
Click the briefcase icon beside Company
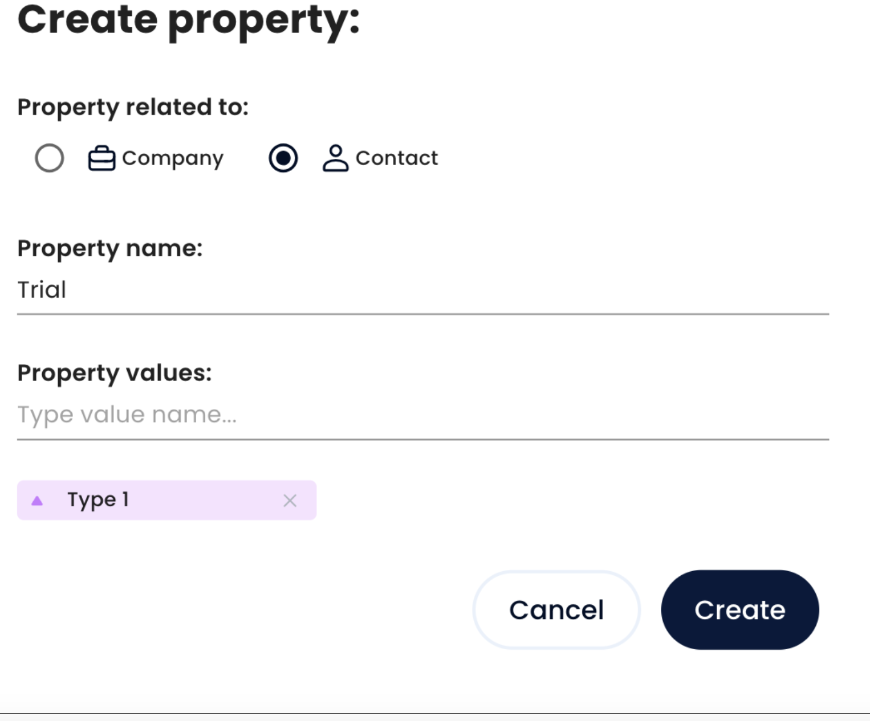tap(101, 158)
